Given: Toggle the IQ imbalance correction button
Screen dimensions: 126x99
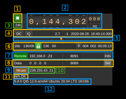Looking at the screenshot, I should (29, 34).
